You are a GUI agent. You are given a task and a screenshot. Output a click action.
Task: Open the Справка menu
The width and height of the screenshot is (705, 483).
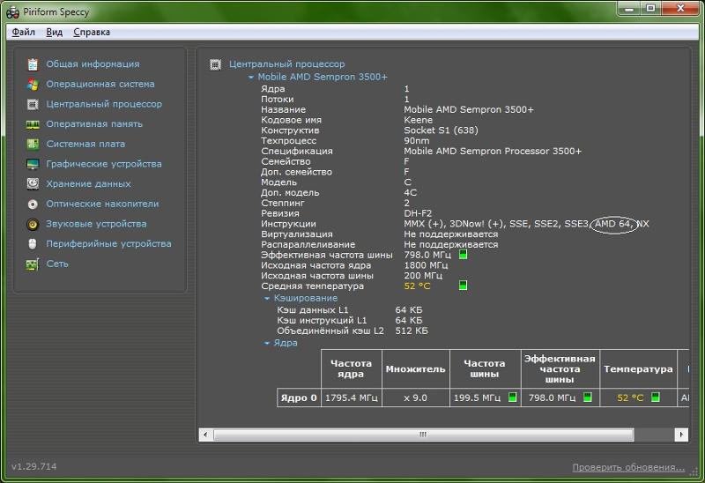tap(92, 32)
